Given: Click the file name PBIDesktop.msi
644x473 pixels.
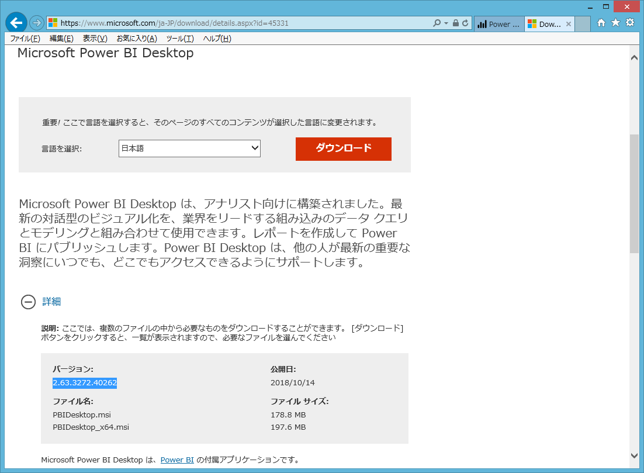Looking at the screenshot, I should 82,415.
